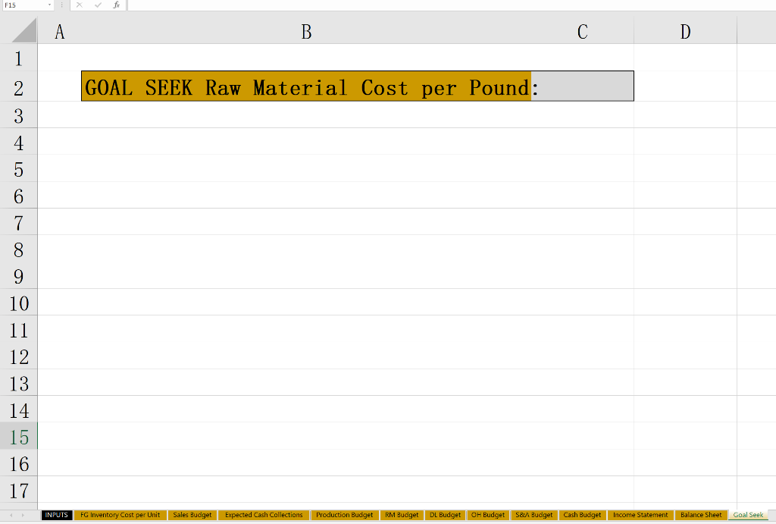Select row 15 header

pyautogui.click(x=19, y=438)
